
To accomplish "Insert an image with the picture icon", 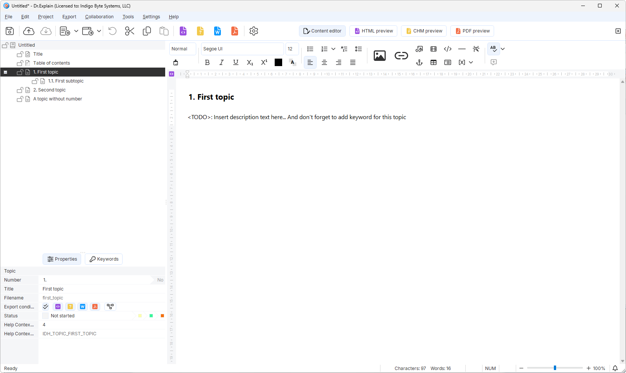I will click(380, 56).
